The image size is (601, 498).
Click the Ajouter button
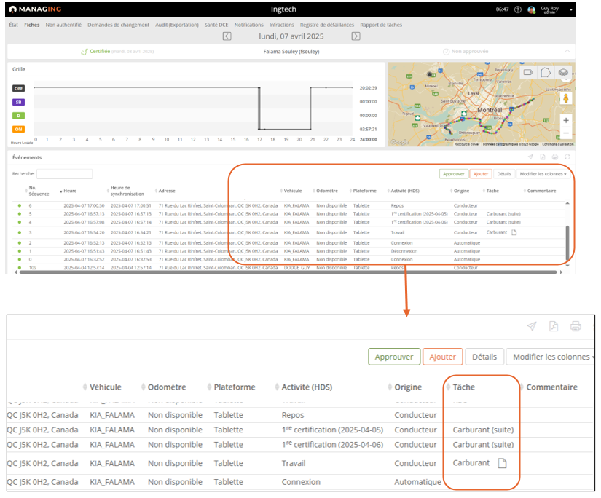pyautogui.click(x=481, y=174)
